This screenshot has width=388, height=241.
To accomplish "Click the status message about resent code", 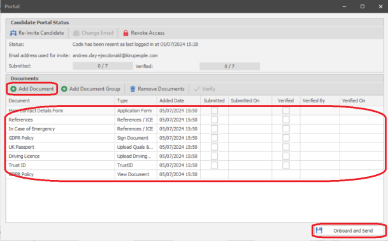I will point(135,45).
